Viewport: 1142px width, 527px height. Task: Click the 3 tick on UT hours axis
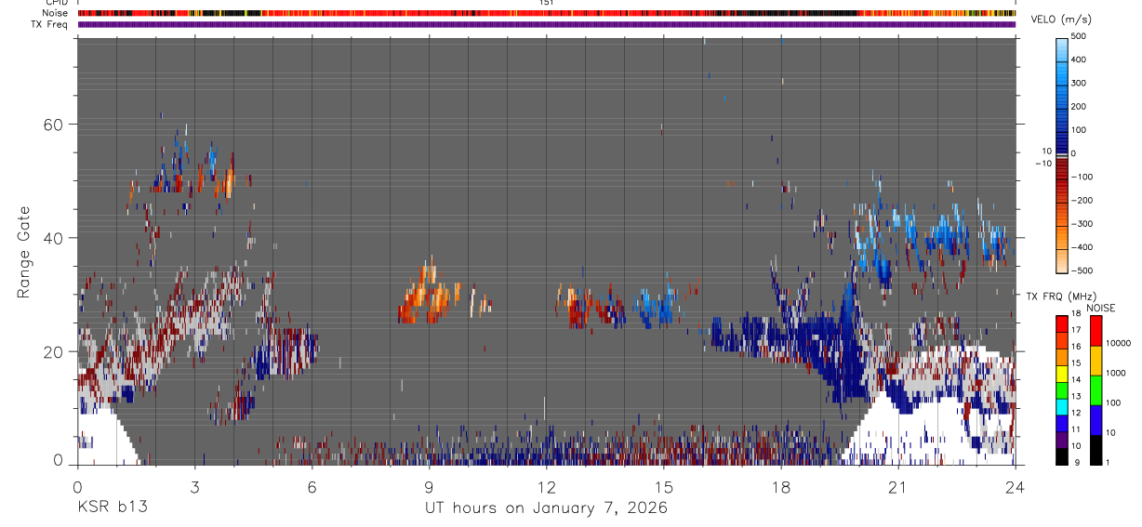[194, 487]
